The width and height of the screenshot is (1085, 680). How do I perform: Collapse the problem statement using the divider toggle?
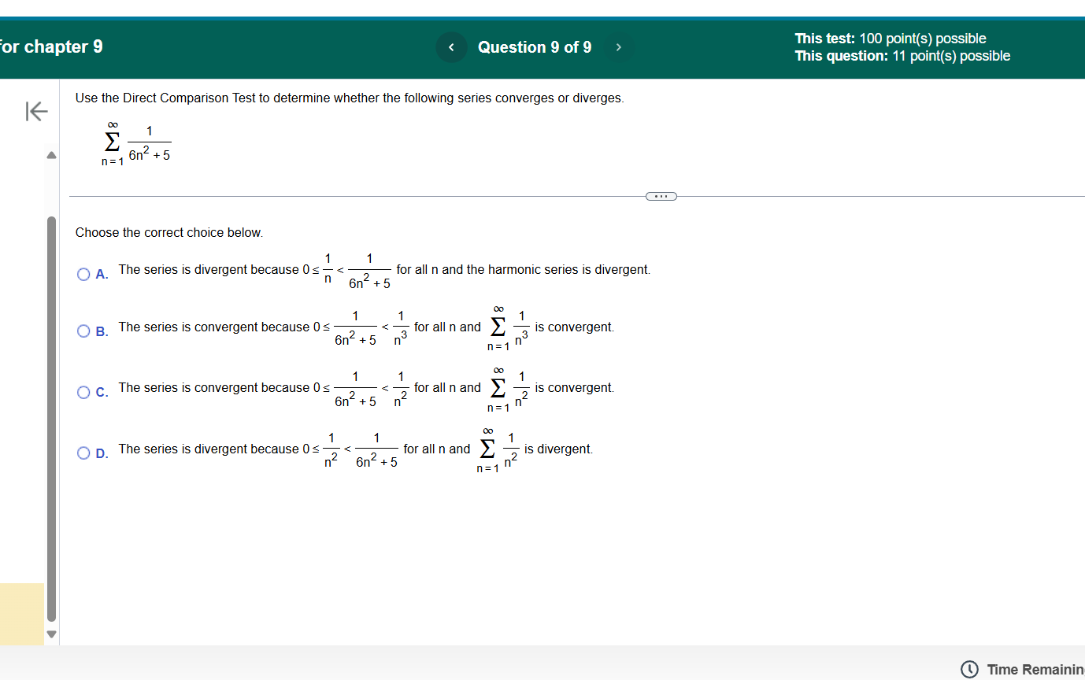click(661, 196)
